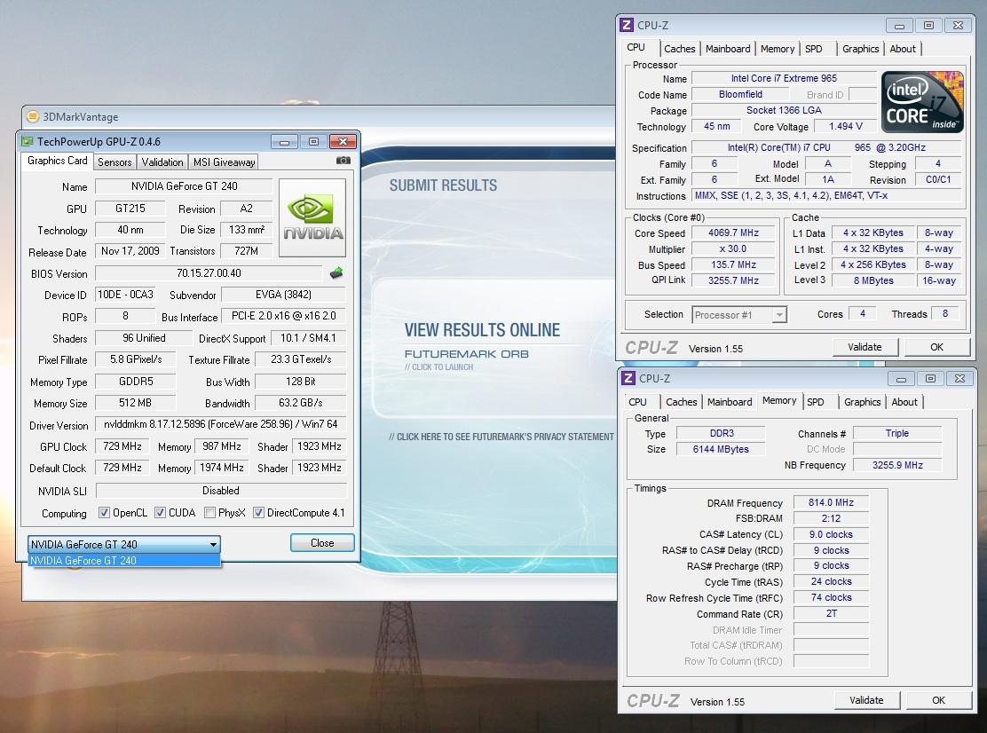Image resolution: width=987 pixels, height=733 pixels.
Task: Open Memory tab in upper CPU-Z window
Action: (x=778, y=49)
